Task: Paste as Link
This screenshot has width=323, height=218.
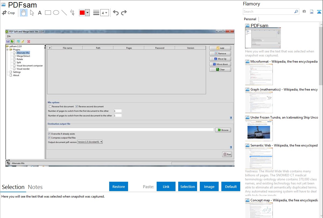Action: 166,187
